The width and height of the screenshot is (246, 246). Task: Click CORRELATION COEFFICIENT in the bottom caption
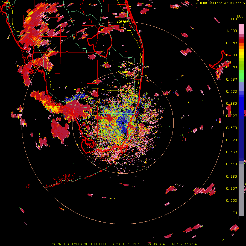[80, 244]
